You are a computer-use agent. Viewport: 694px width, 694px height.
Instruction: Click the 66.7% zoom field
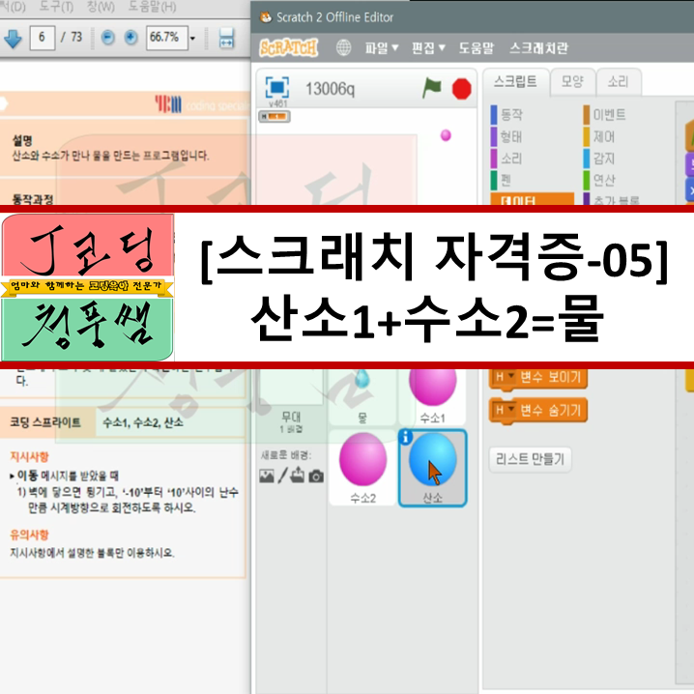(x=167, y=38)
